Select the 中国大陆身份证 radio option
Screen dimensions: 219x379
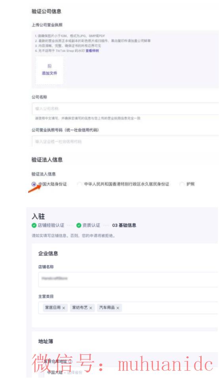(34, 184)
